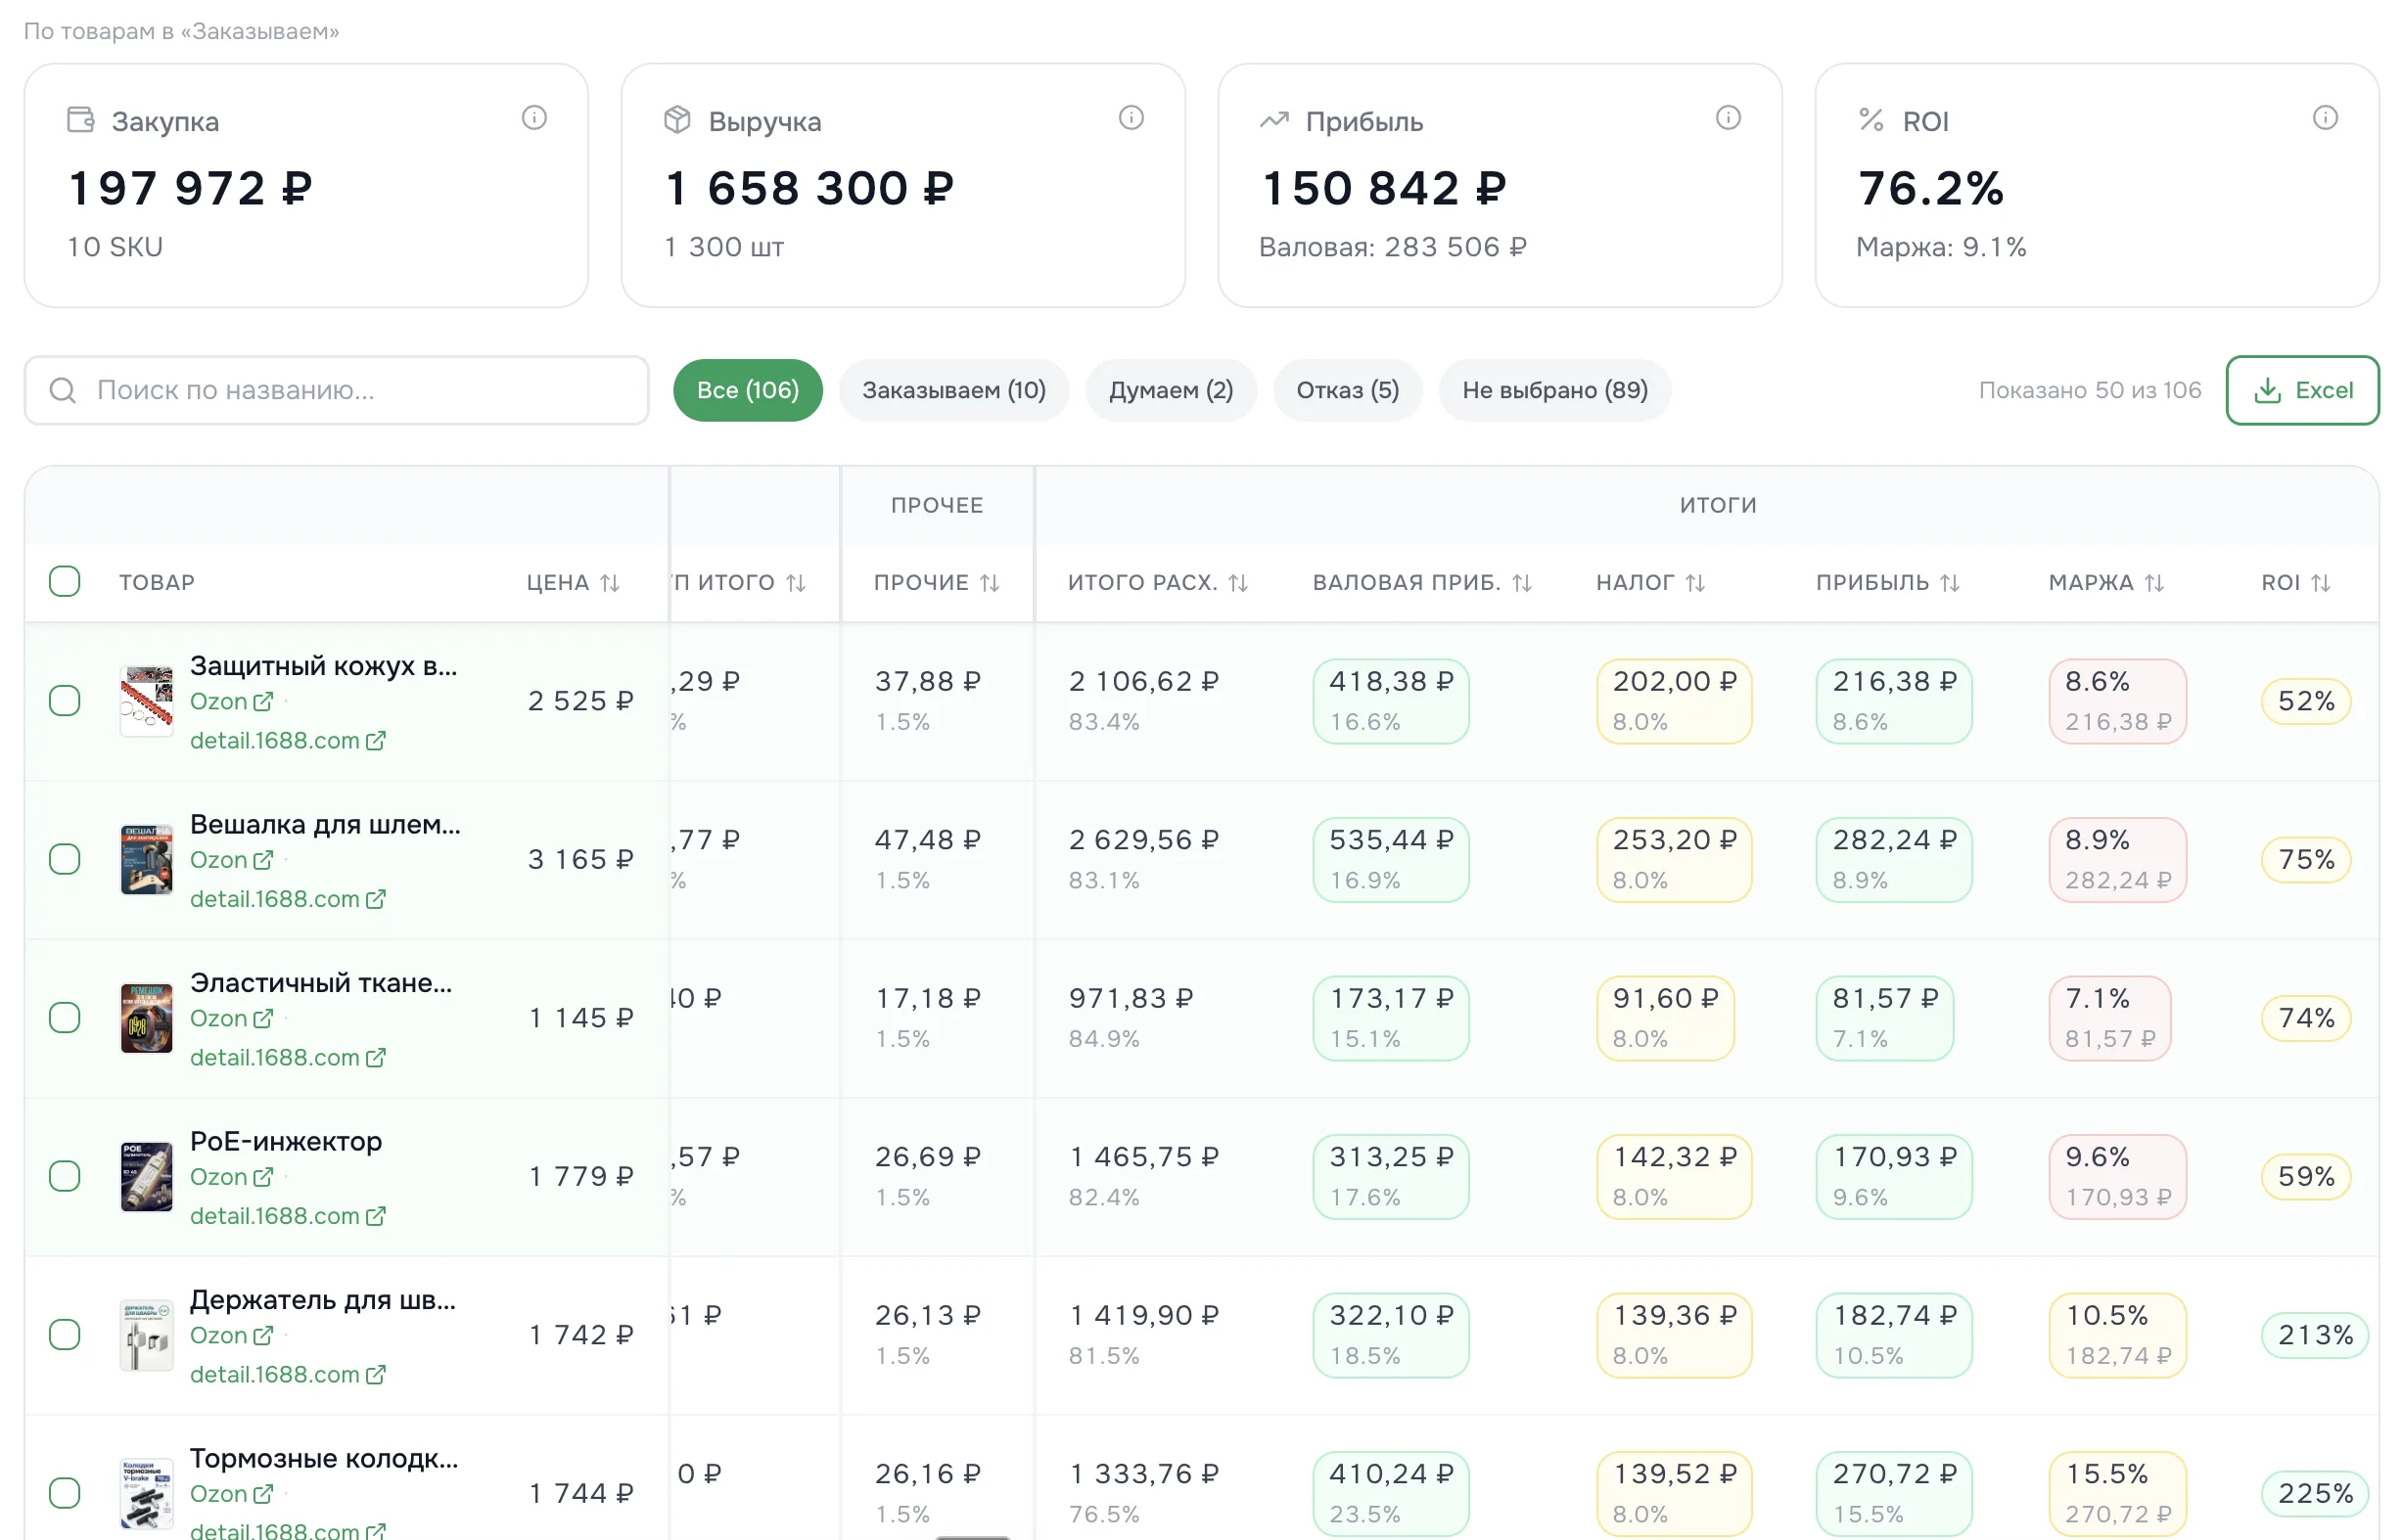This screenshot has height=1540, width=2402.
Task: Toggle the select-all checkbox in table header
Action: (x=65, y=582)
